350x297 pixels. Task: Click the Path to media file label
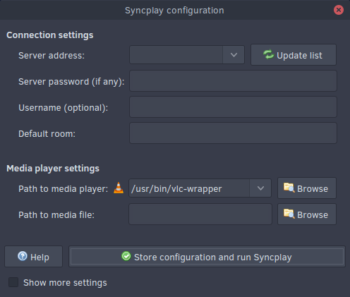(56, 215)
